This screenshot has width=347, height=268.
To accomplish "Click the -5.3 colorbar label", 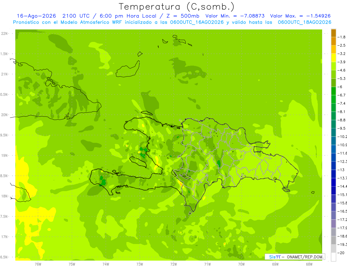I will 342,79.
